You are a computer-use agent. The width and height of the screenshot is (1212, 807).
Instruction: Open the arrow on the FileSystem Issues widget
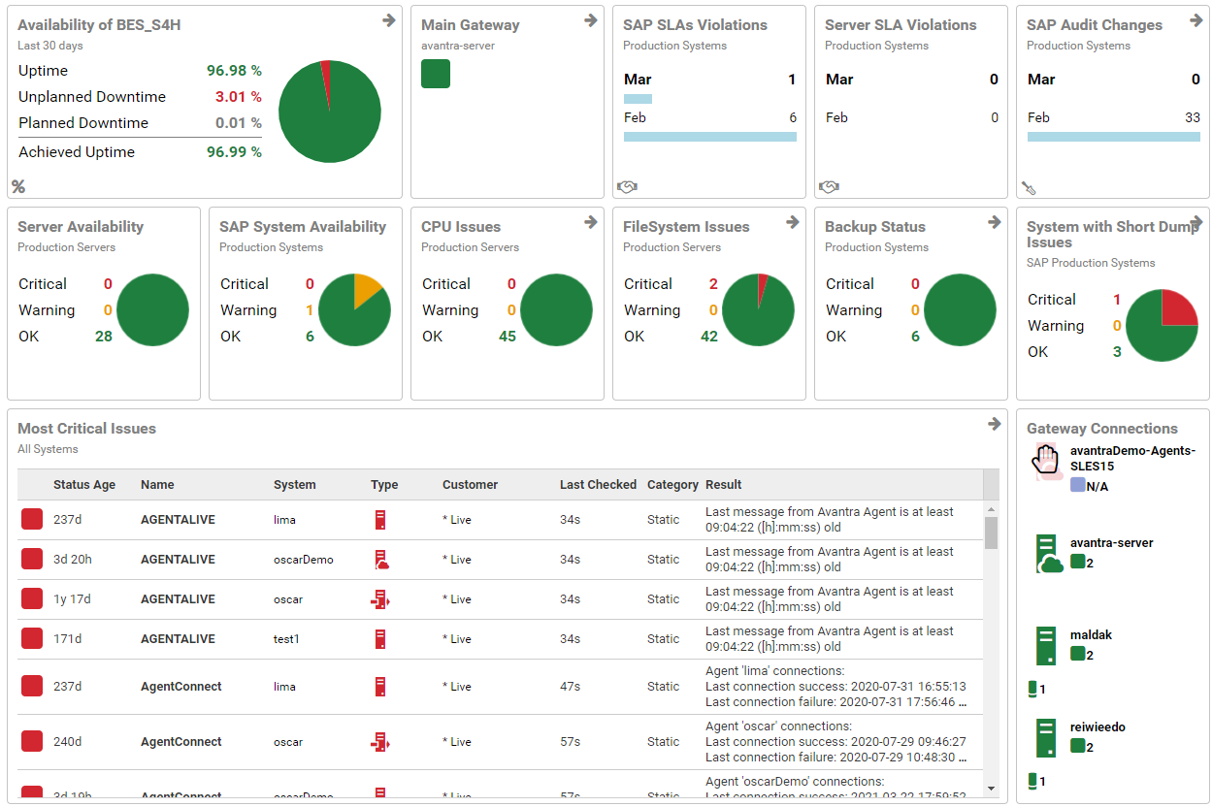[793, 222]
